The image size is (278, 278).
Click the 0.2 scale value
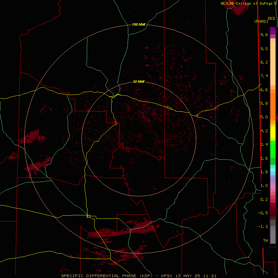264,200
